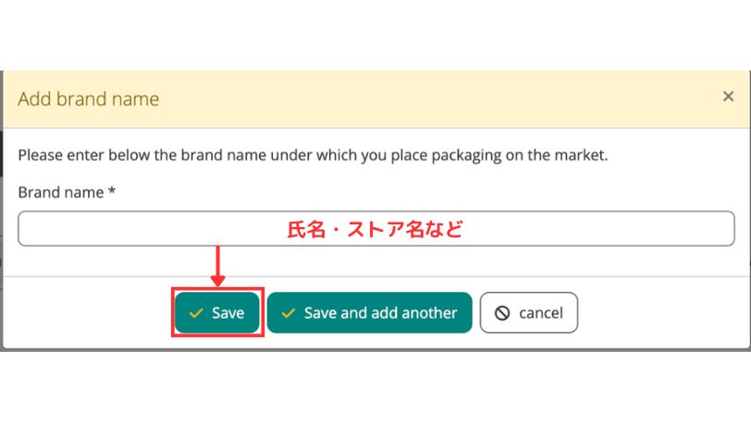The width and height of the screenshot is (751, 422).
Task: Click the "Add brand name" dialog title
Action: coord(89,99)
